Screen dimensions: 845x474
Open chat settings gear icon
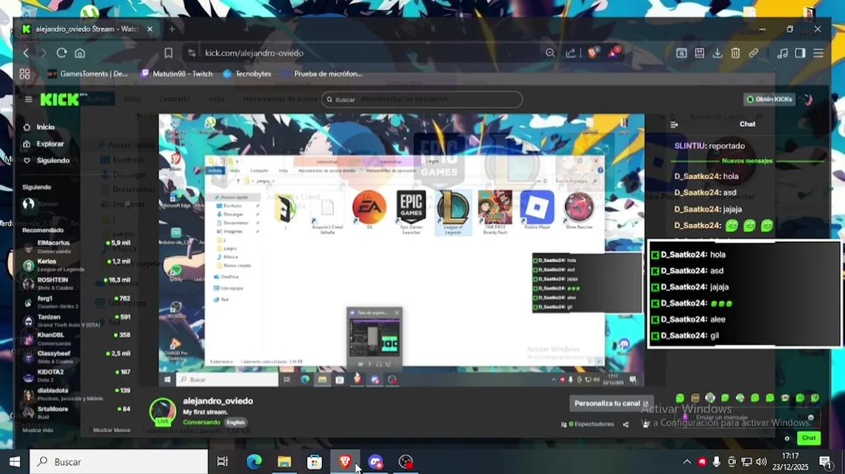(x=787, y=438)
